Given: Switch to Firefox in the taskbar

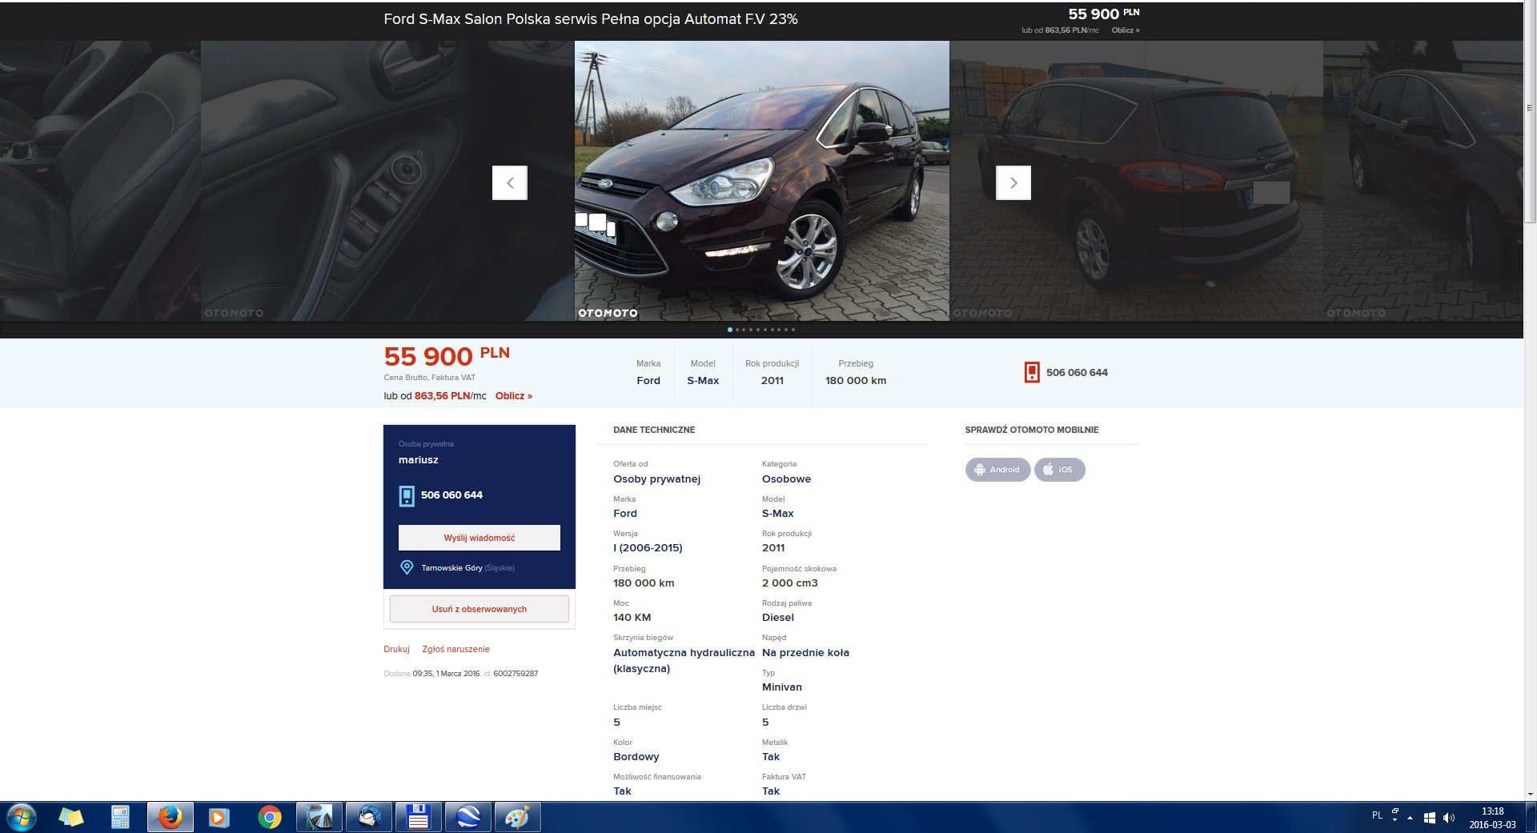Looking at the screenshot, I should coord(170,818).
